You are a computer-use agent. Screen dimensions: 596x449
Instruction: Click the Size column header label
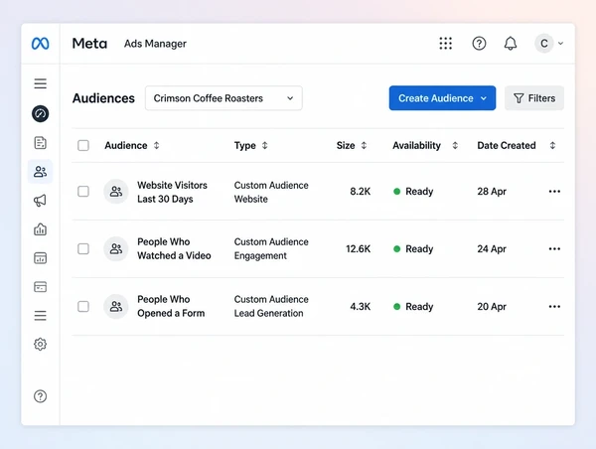[346, 145]
